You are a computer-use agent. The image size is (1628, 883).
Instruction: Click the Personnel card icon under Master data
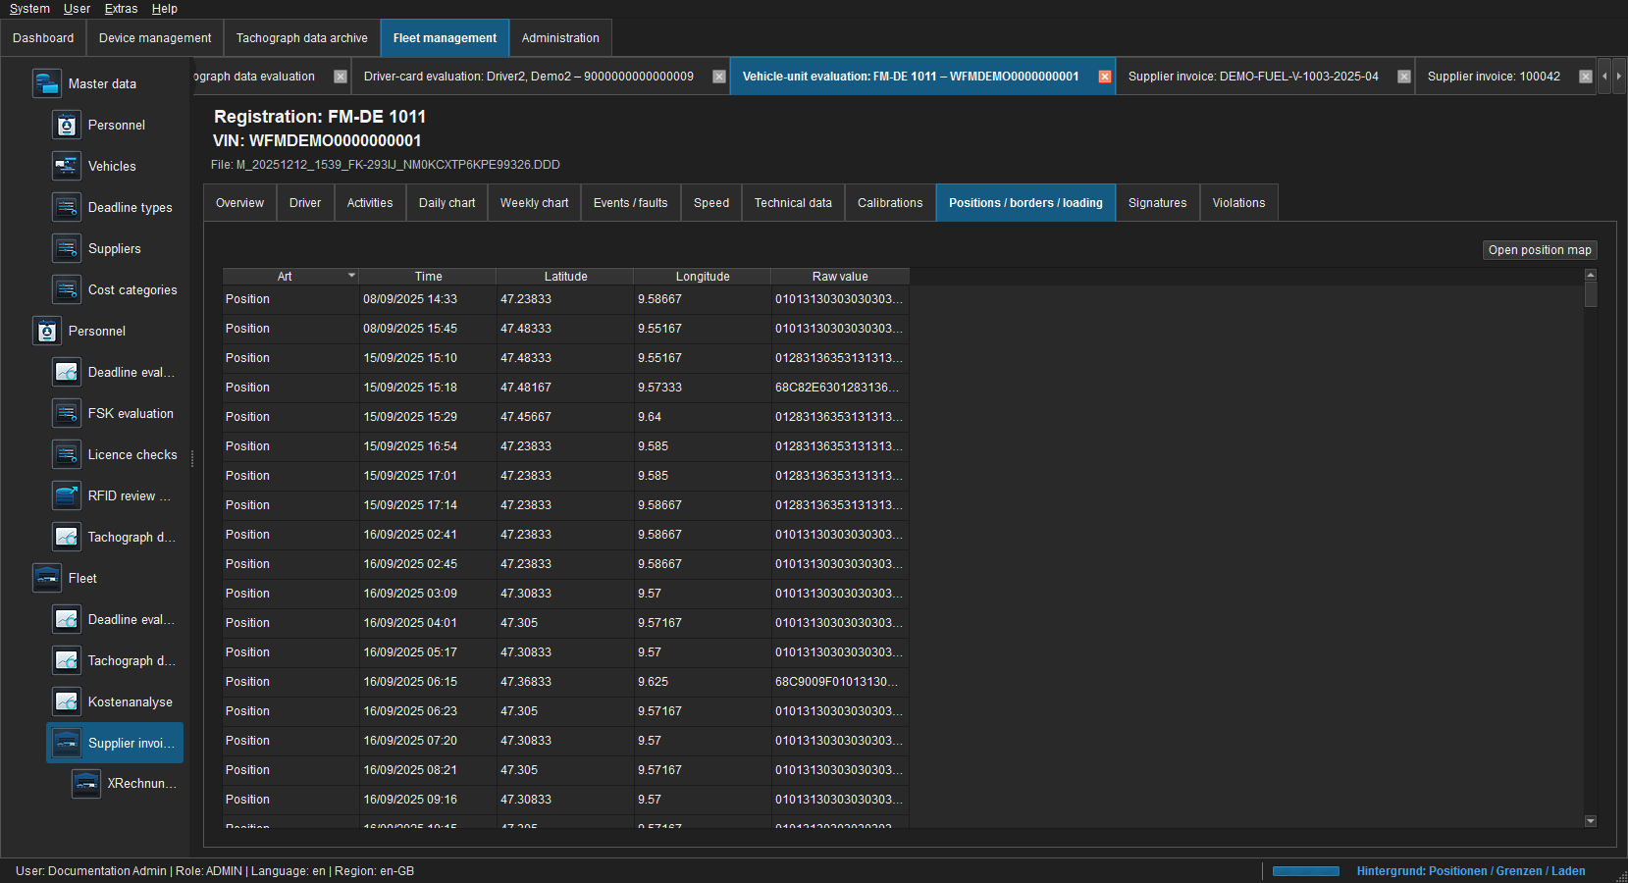66,125
